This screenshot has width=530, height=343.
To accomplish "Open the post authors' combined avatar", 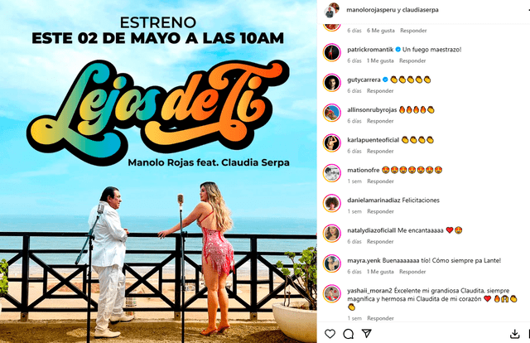I will click(x=331, y=10).
